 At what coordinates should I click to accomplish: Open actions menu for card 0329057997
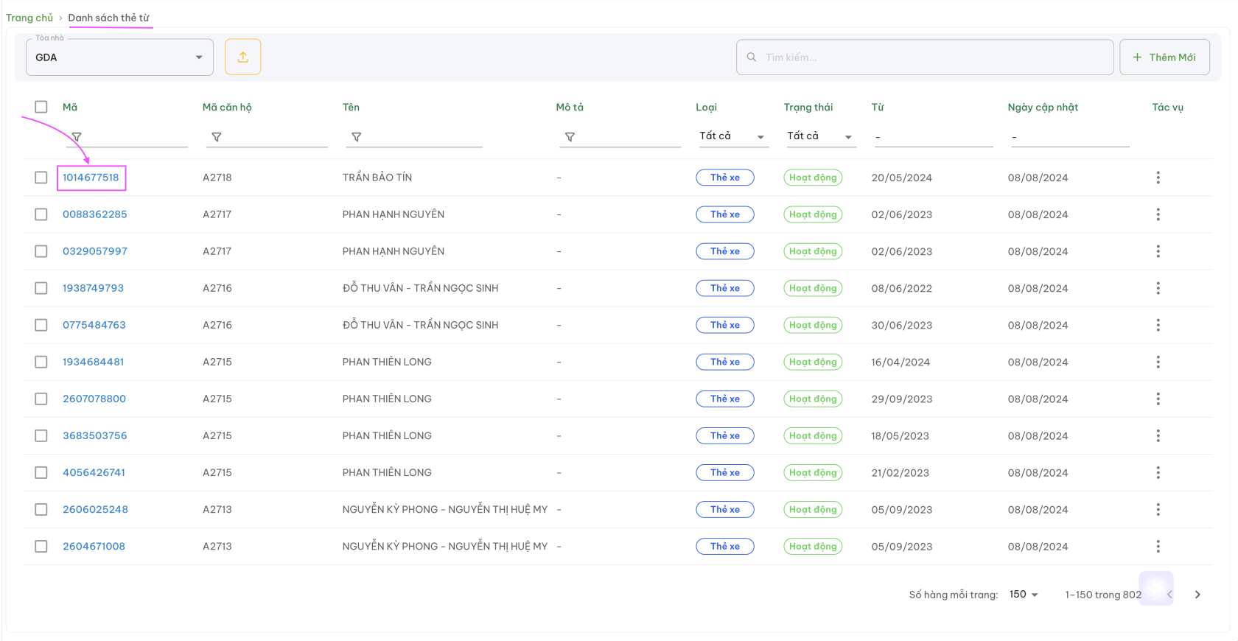point(1158,251)
